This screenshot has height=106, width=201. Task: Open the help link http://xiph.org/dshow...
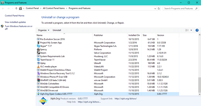(x=89, y=102)
